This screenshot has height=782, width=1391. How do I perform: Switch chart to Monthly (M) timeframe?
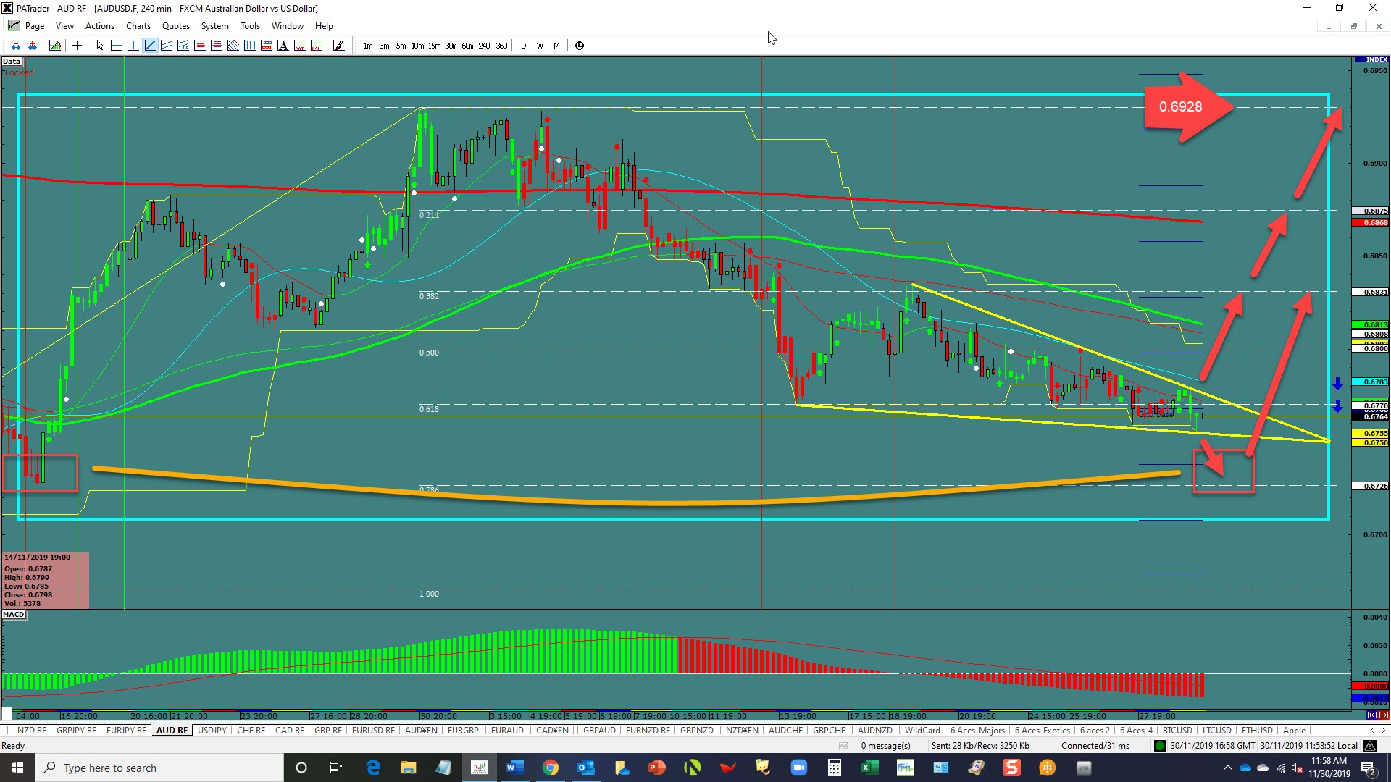[556, 46]
